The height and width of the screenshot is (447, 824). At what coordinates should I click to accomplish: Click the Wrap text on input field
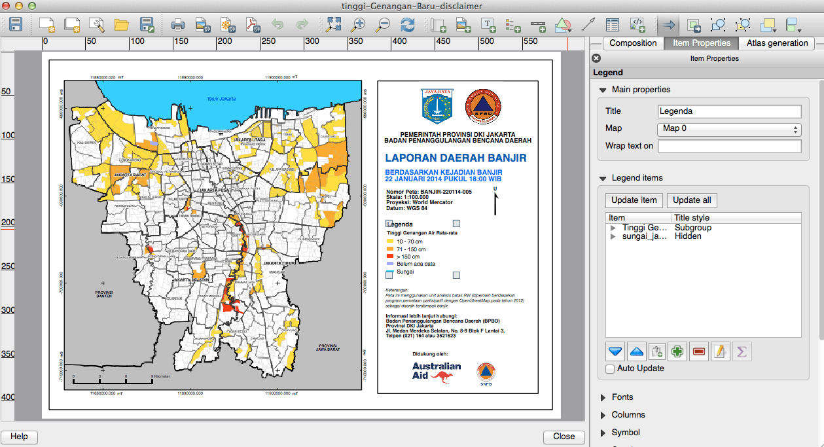pos(729,146)
